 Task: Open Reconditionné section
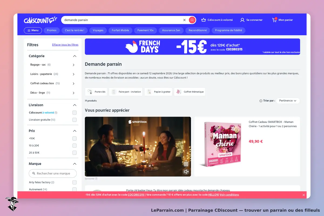pos(198,31)
